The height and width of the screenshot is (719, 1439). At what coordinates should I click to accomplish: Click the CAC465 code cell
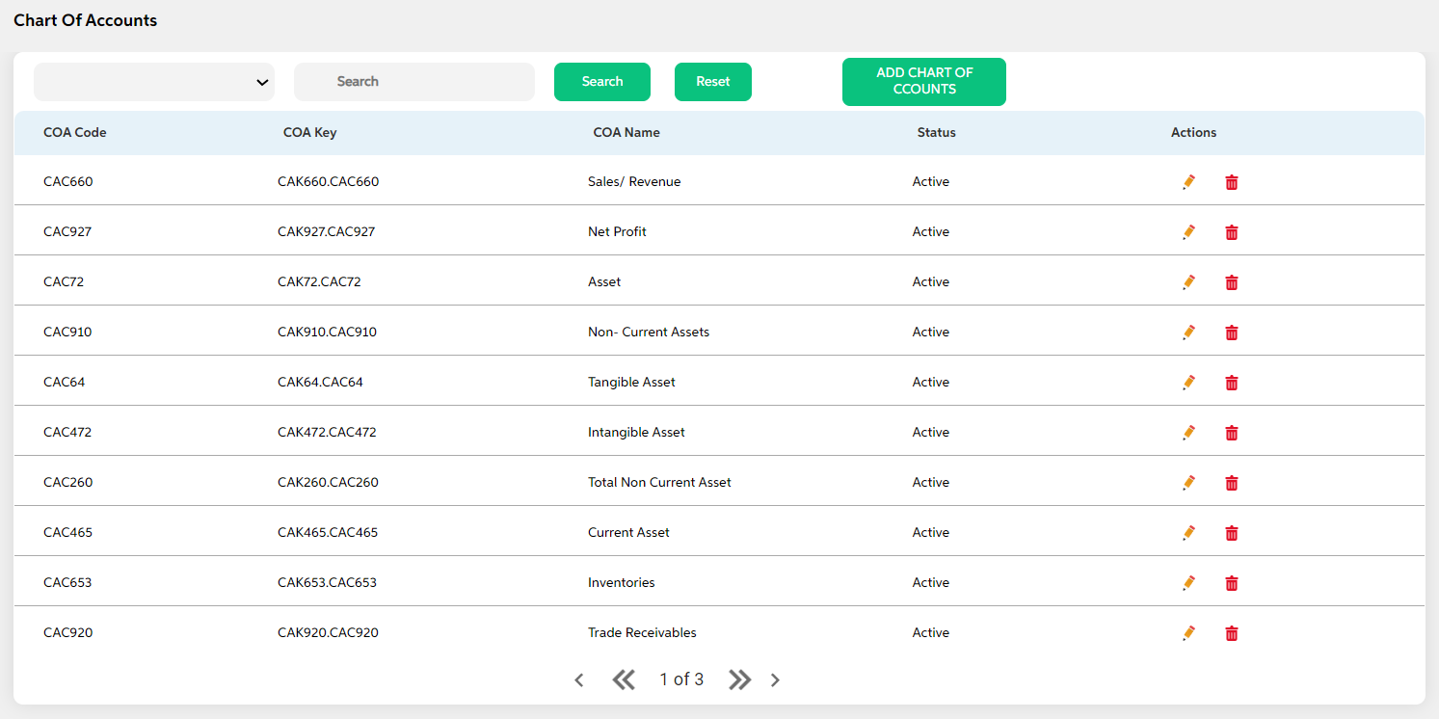click(68, 533)
